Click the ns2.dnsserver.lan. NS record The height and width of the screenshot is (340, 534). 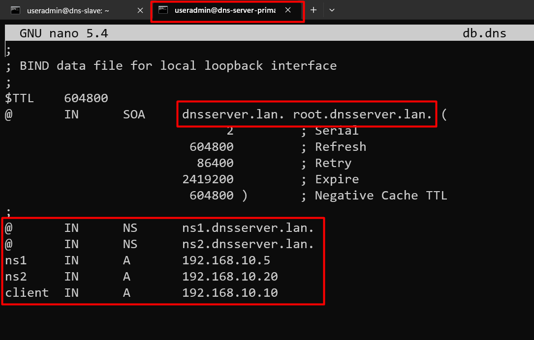click(248, 244)
